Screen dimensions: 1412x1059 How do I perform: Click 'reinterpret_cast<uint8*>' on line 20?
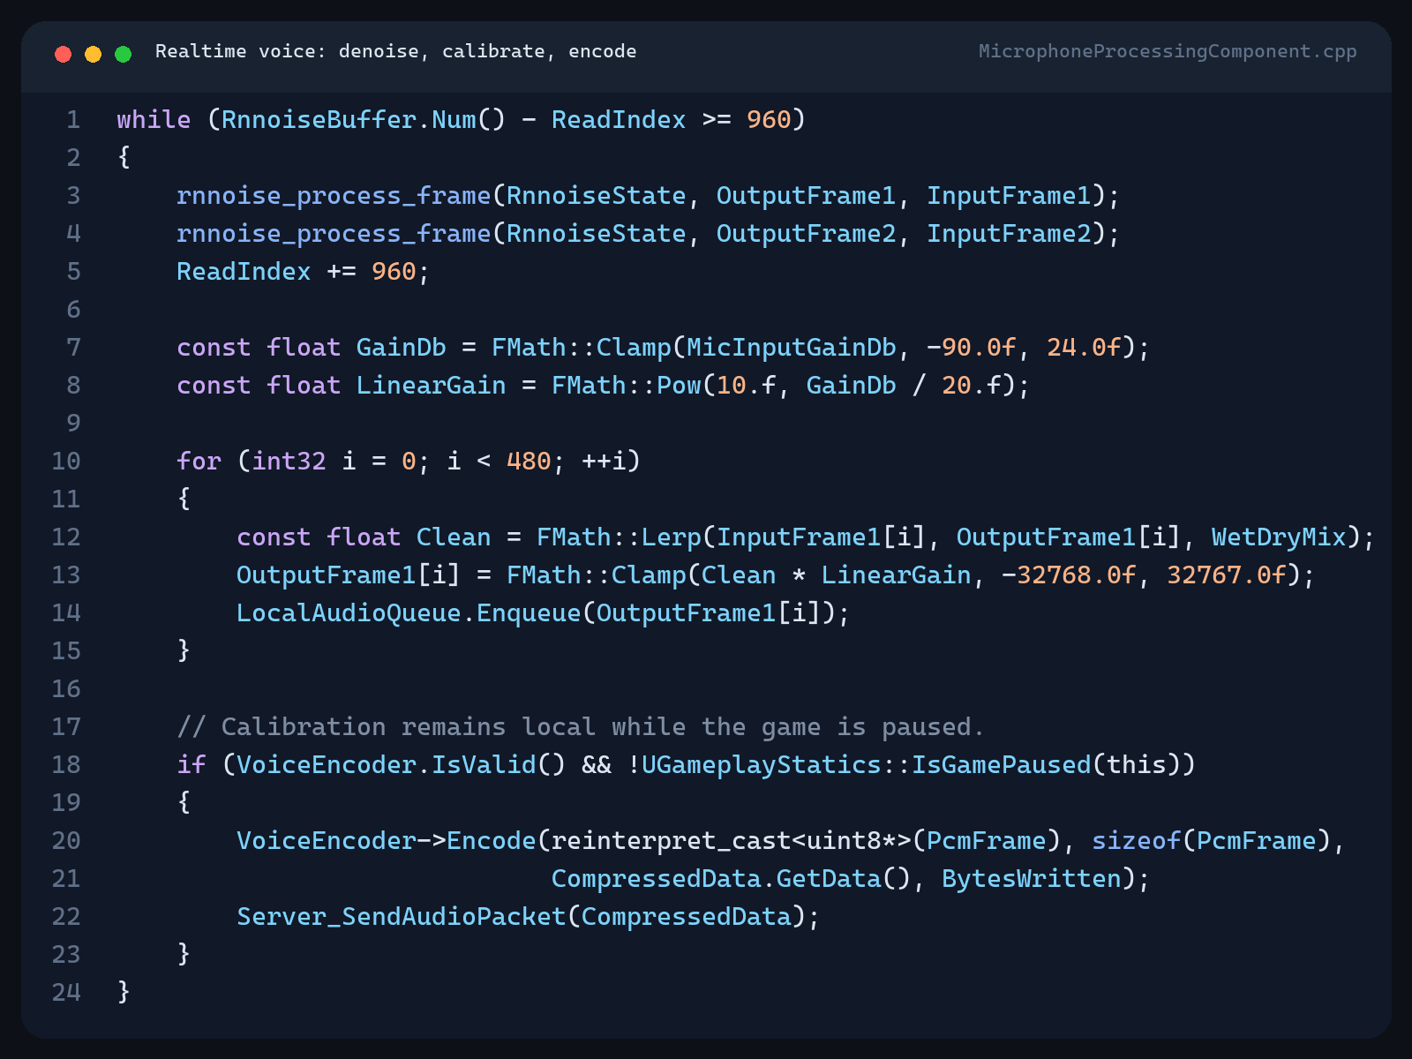tap(731, 840)
